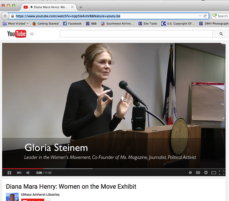Mute the video volume
This screenshot has width=229, height=201.
(28, 173)
